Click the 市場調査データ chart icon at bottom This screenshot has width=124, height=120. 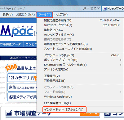click(9, 113)
